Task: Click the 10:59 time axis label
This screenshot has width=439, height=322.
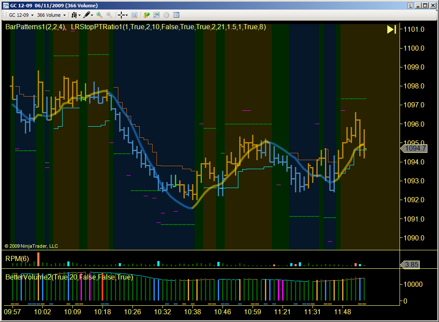Action: point(253,312)
